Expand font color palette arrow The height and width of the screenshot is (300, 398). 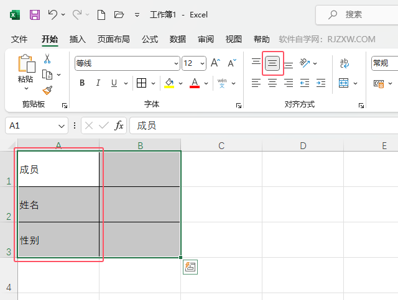[x=206, y=83]
